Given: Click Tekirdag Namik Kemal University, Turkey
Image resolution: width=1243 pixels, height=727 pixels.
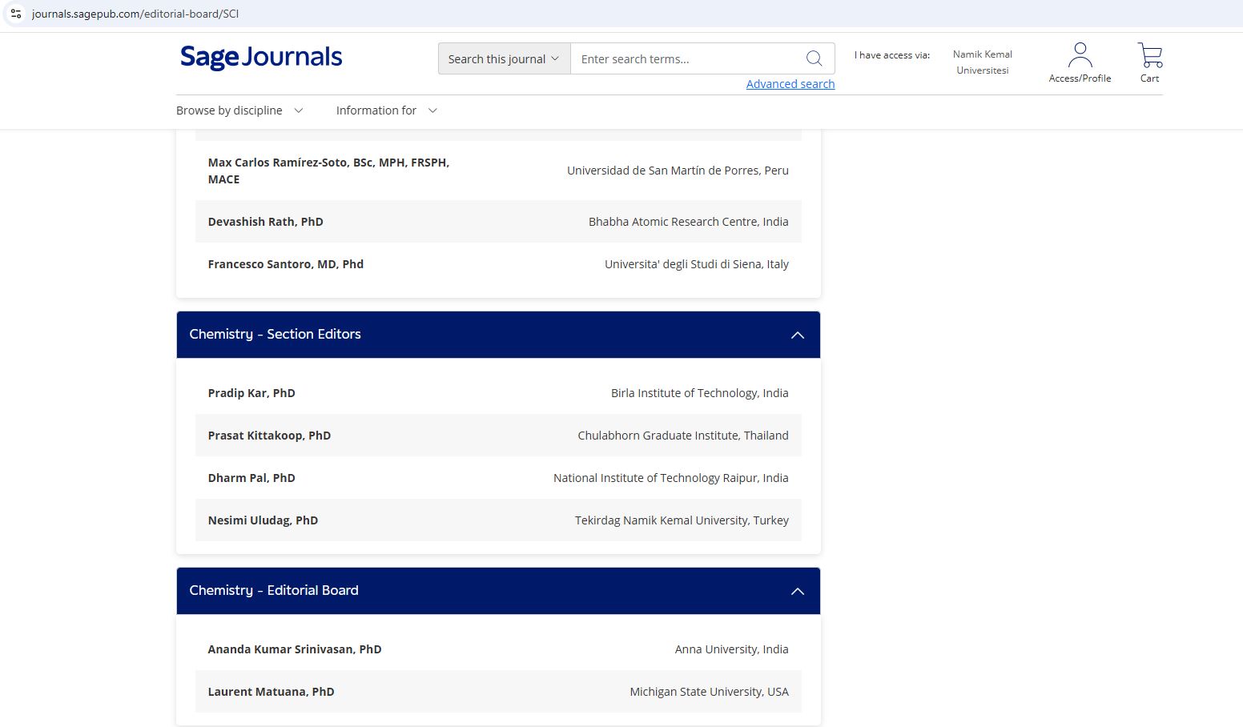Looking at the screenshot, I should (682, 520).
